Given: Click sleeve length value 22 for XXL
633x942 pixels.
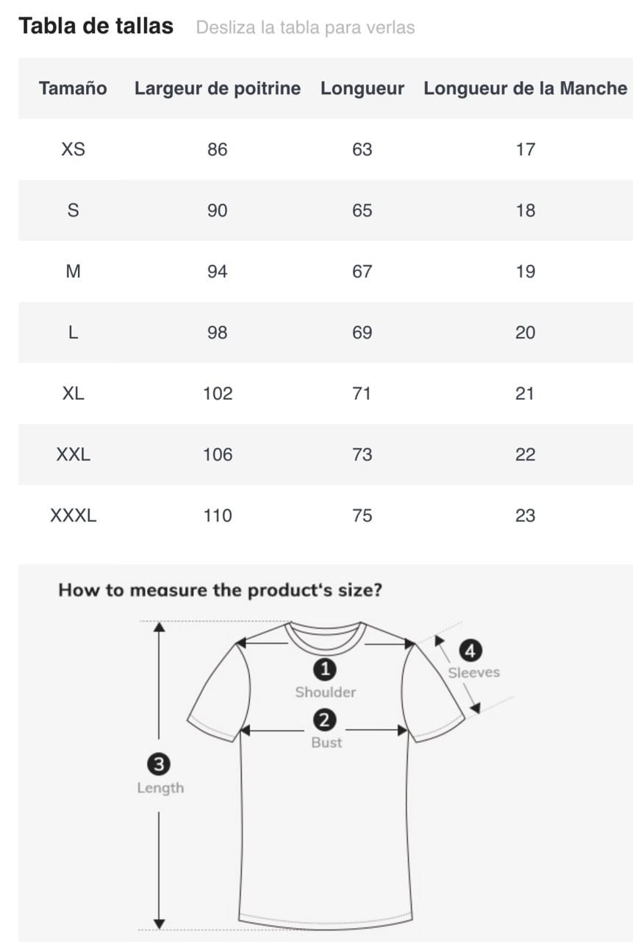Looking at the screenshot, I should pyautogui.click(x=526, y=455).
